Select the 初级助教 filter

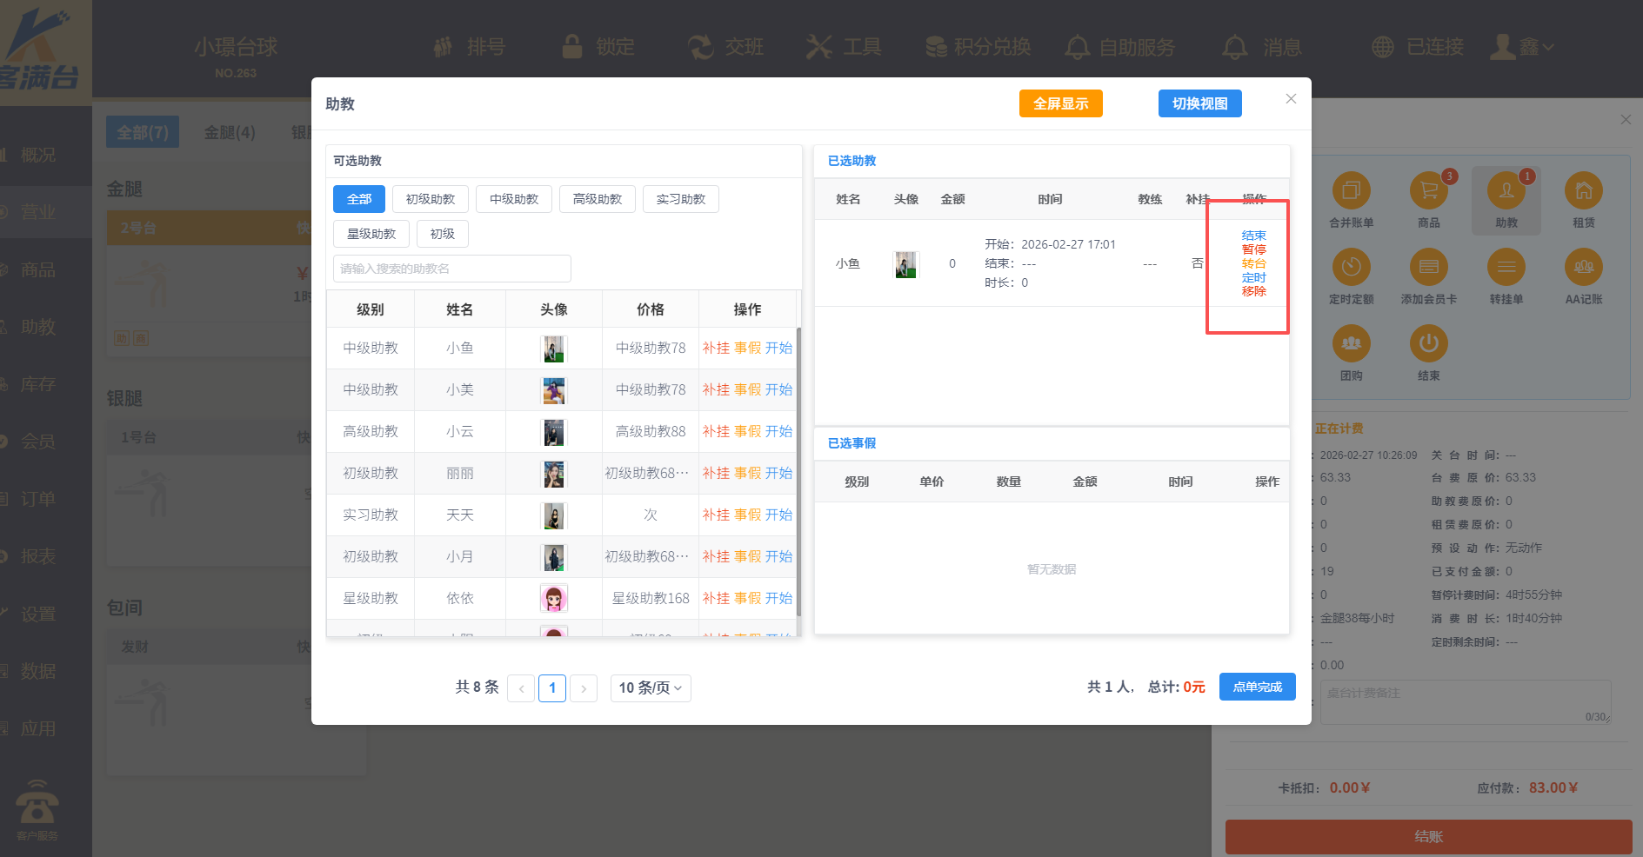(x=430, y=199)
